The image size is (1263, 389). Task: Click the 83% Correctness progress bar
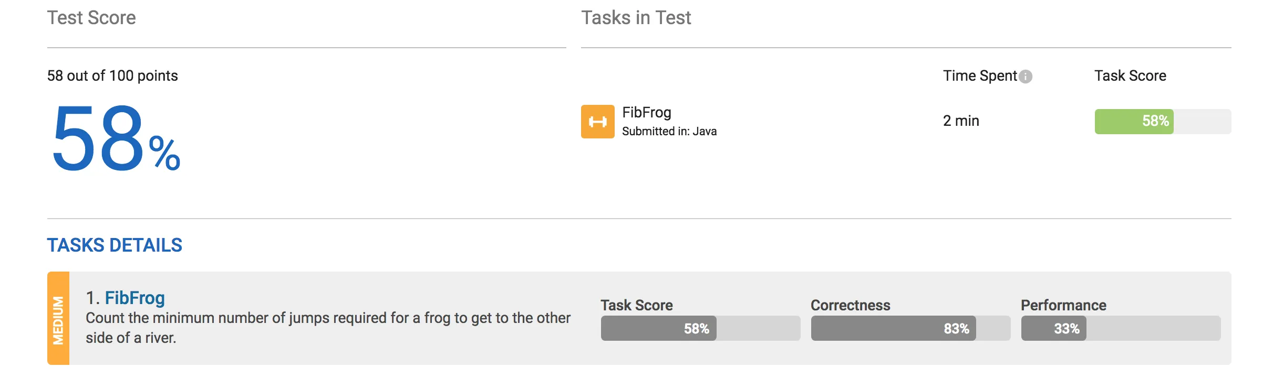893,329
